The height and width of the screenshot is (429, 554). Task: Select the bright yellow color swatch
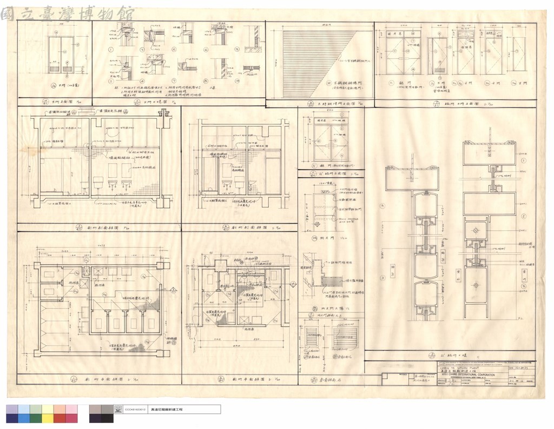coord(48,418)
